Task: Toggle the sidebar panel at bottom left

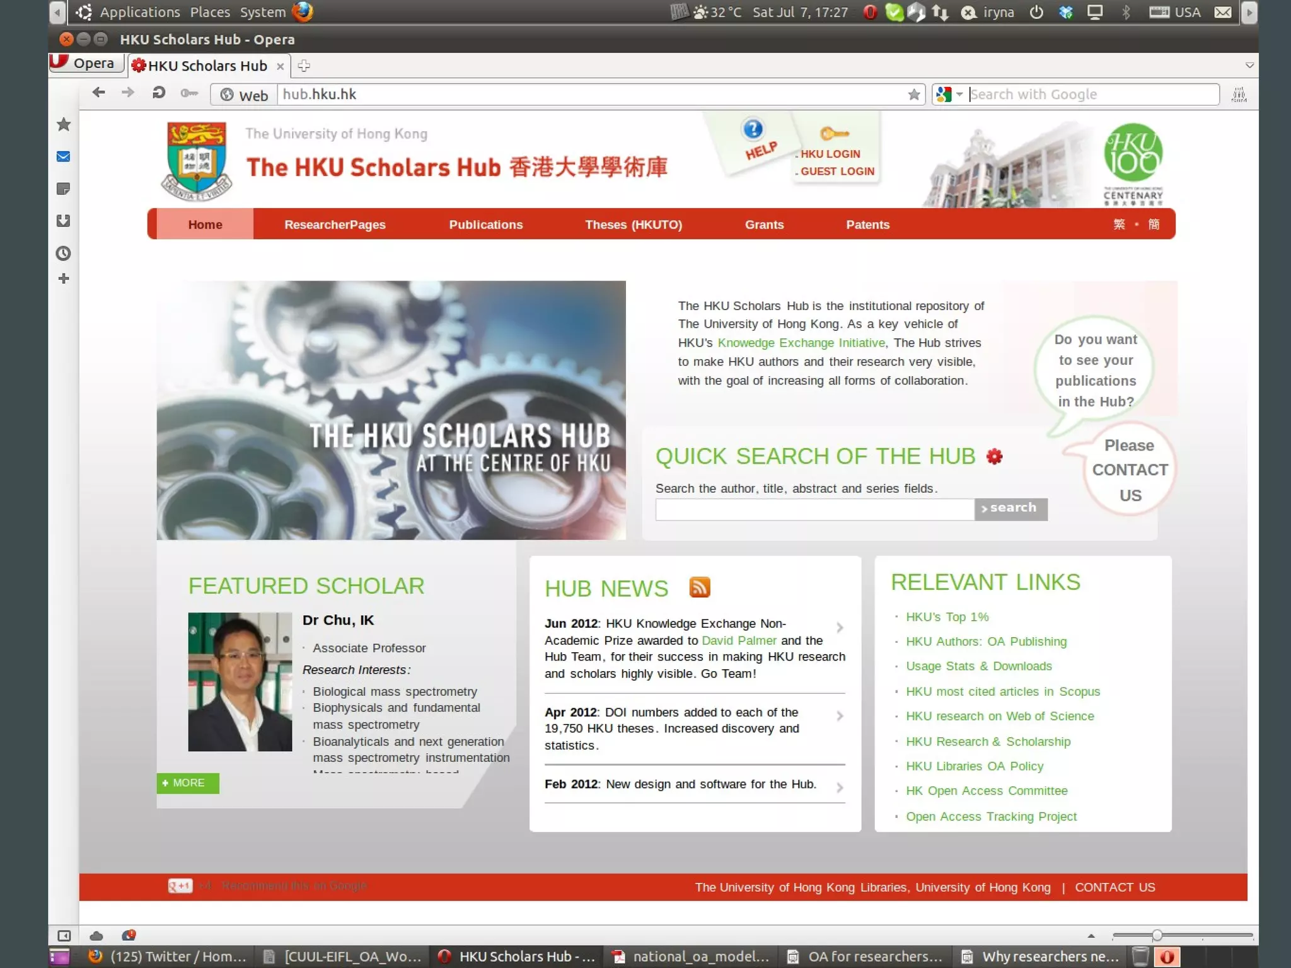Action: (x=64, y=936)
